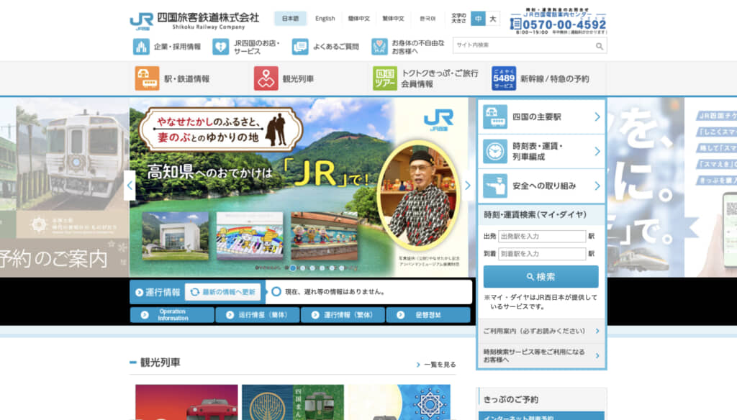This screenshot has width=737, height=420.
Task: Set font size to 中
Action: 478,19
